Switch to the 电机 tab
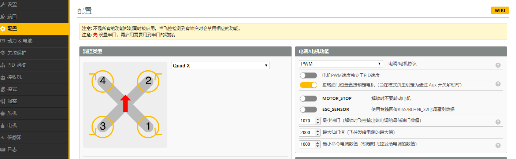Image resolution: width=516 pixels, height=159 pixels. (34, 125)
